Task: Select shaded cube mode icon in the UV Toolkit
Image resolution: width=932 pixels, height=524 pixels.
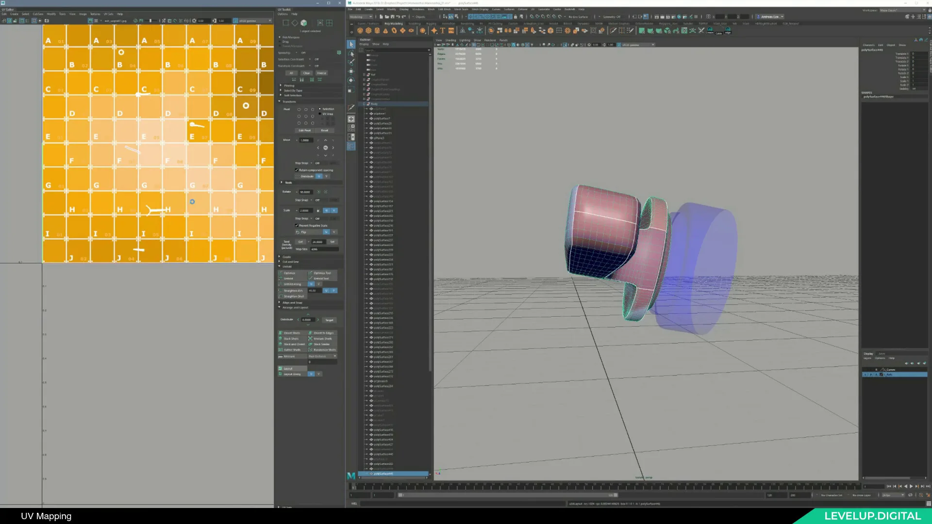Action: (x=304, y=23)
